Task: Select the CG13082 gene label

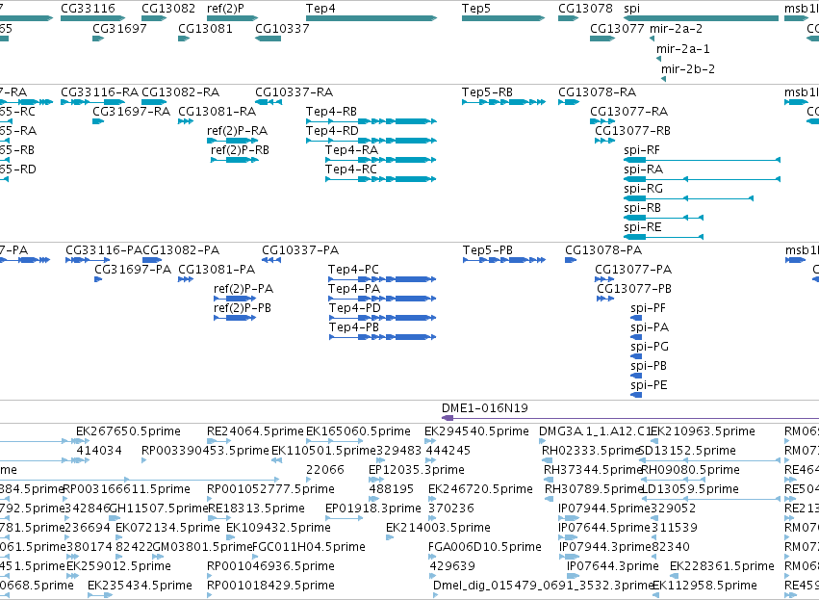Action: [x=168, y=9]
